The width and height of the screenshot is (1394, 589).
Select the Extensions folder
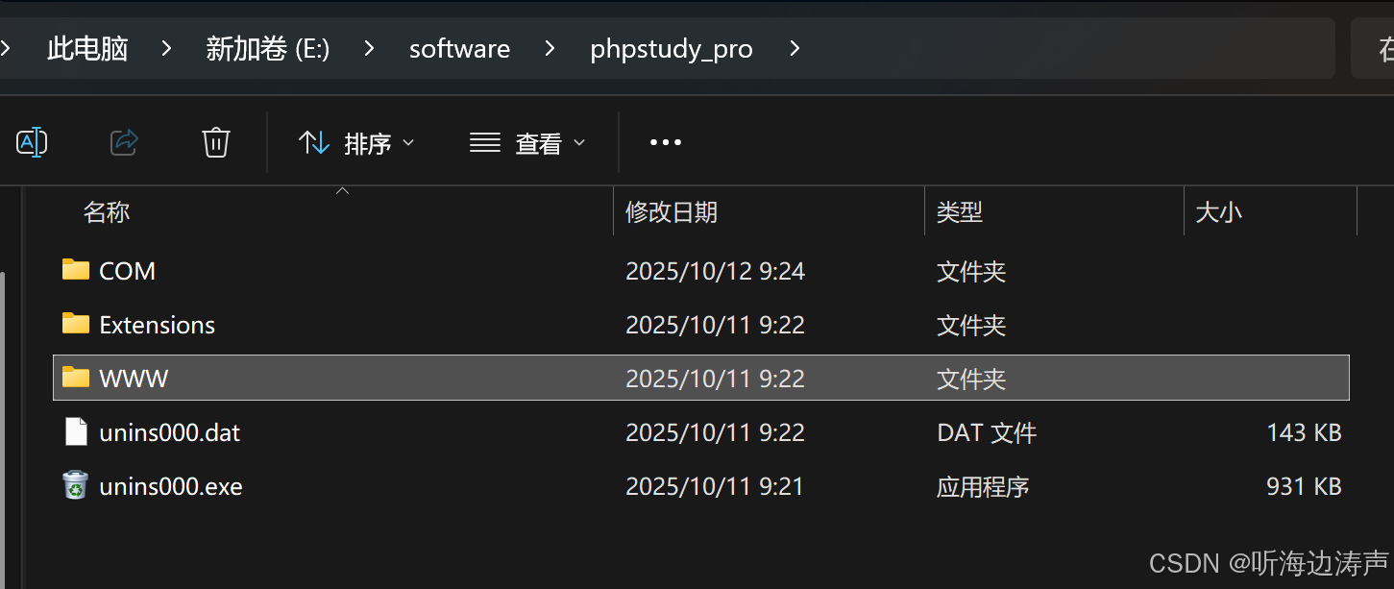pos(158,324)
